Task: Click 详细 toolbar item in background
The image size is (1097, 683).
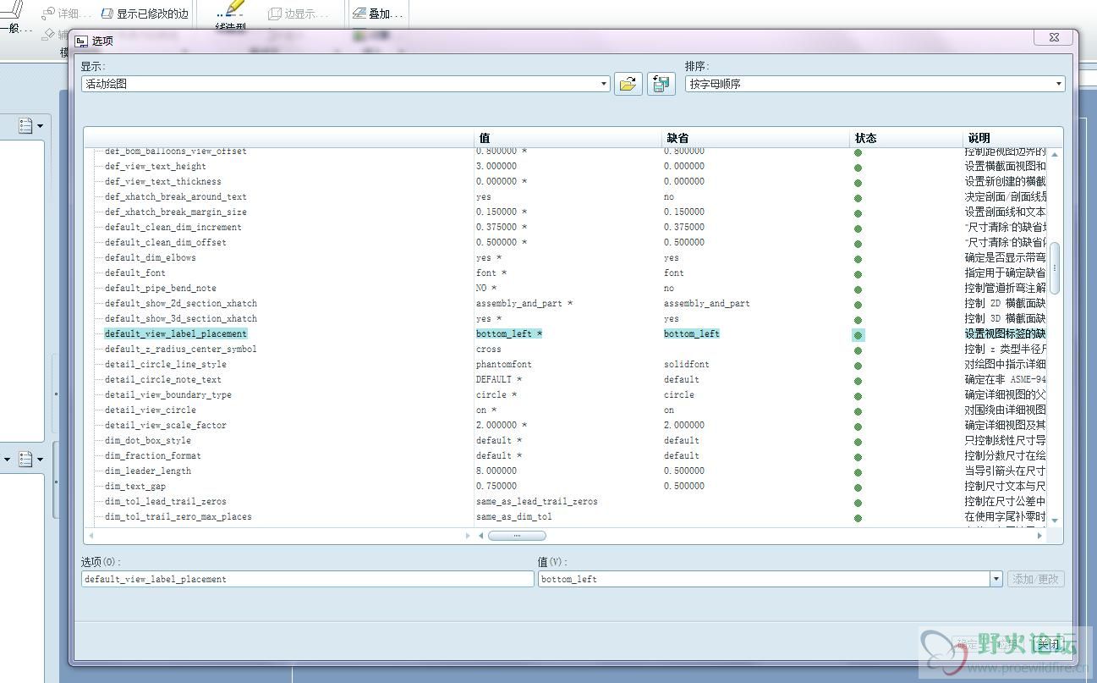Action: pyautogui.click(x=66, y=14)
